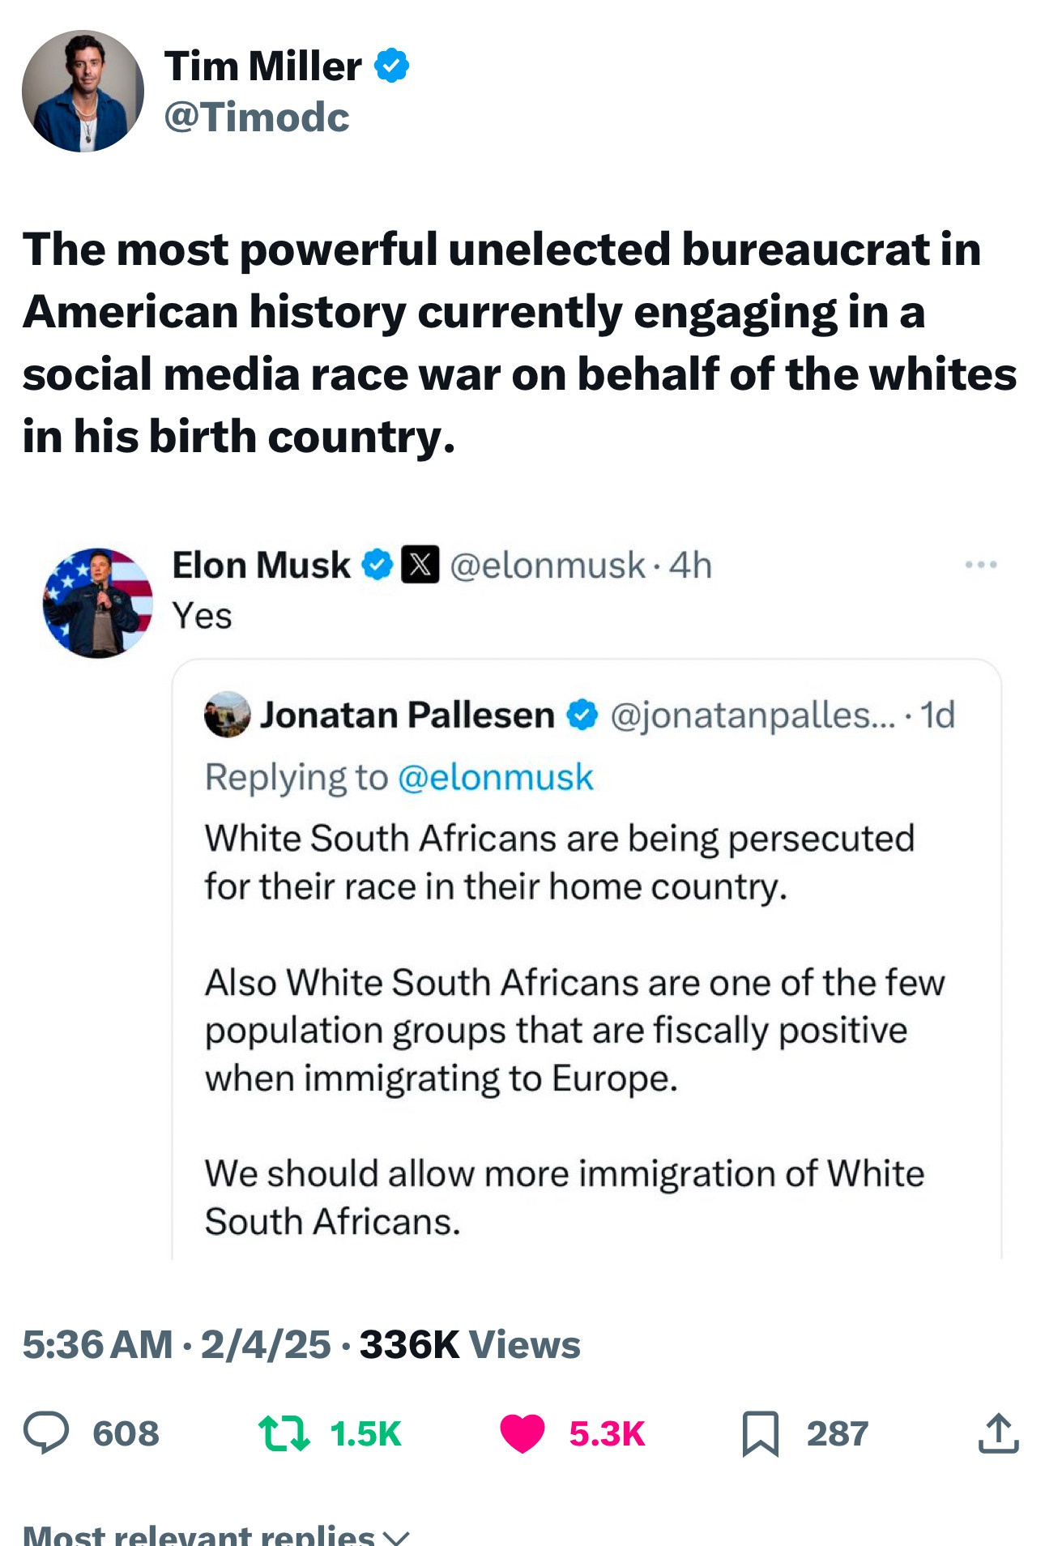
Task: Tap the X affiliation badge icon
Action: pyautogui.click(x=420, y=565)
